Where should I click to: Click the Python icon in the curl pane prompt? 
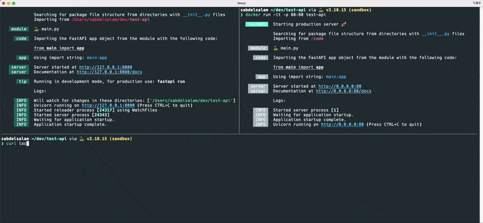82,139
